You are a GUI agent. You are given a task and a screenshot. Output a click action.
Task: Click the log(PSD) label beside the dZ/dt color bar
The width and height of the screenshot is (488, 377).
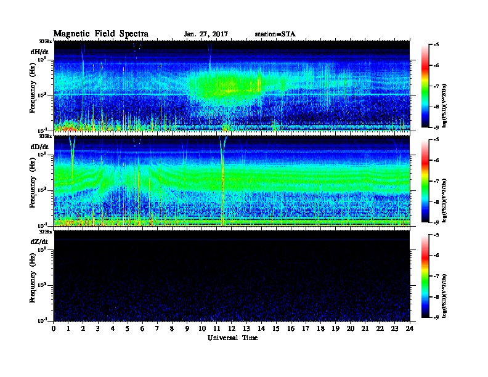[444, 296]
